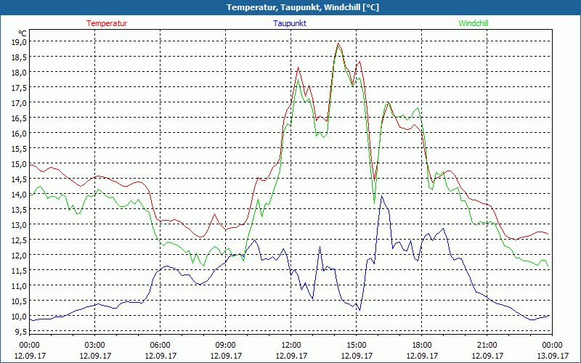Image resolution: width=581 pixels, height=363 pixels.
Task: Click the 03:00 time axis label
Action: pyautogui.click(x=95, y=345)
